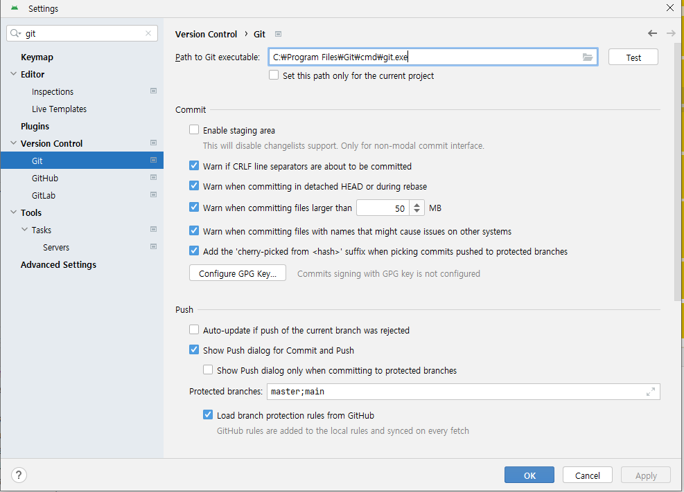Browse for Git executable folder icon

[x=588, y=57]
